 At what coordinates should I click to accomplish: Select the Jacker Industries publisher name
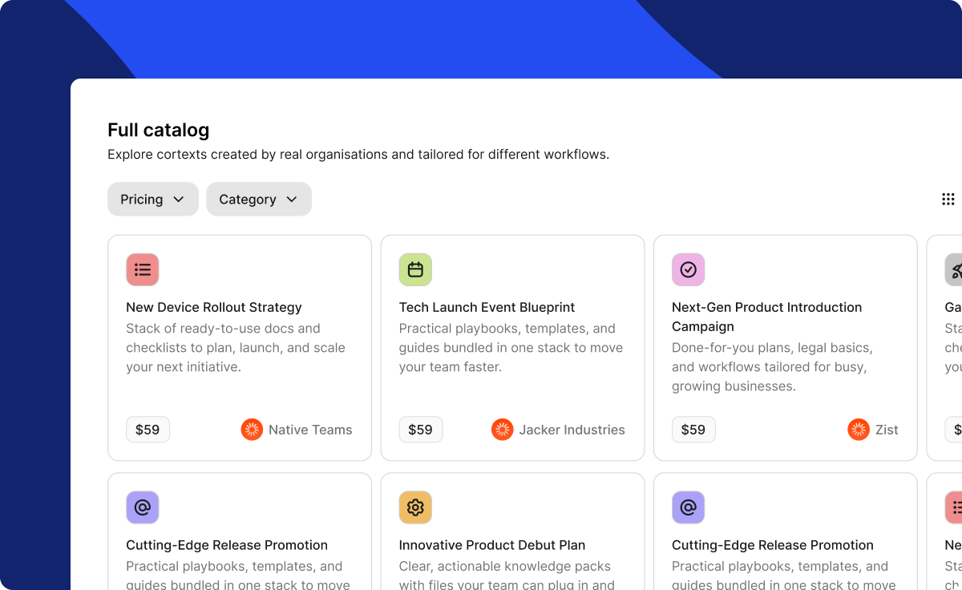572,430
